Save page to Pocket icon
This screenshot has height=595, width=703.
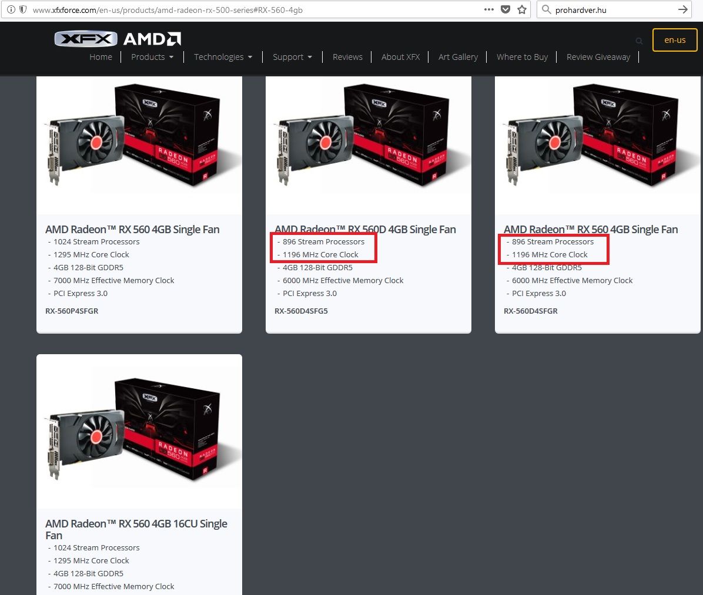[506, 9]
